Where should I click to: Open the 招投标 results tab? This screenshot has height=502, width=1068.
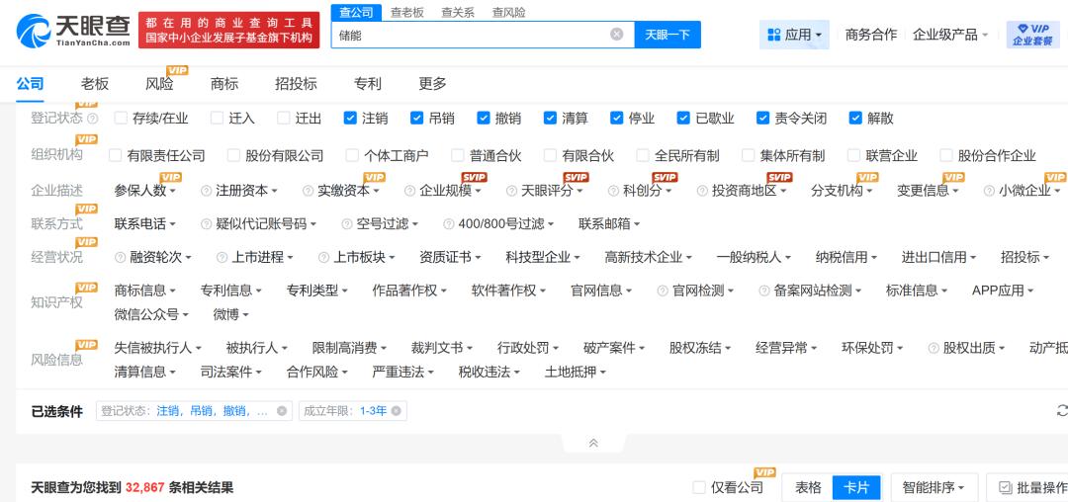297,84
